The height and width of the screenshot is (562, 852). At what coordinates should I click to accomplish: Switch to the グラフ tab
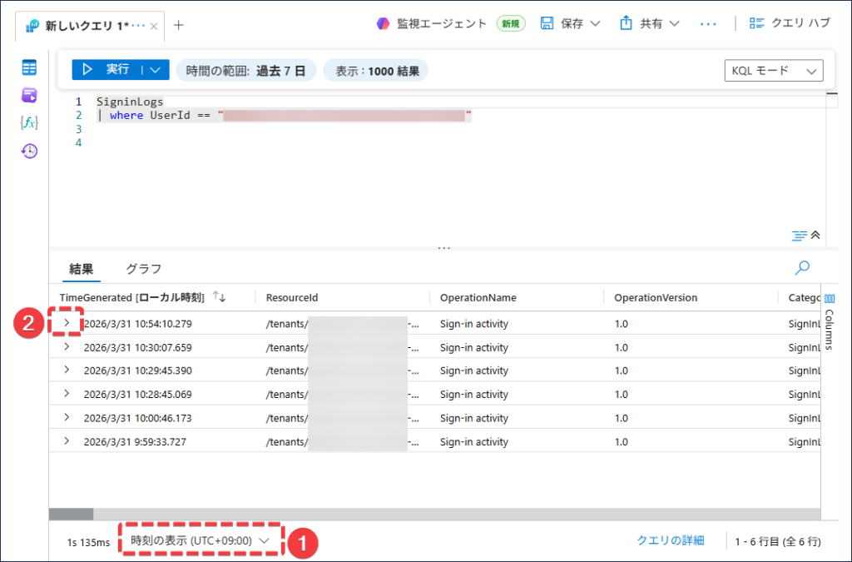pos(143,269)
